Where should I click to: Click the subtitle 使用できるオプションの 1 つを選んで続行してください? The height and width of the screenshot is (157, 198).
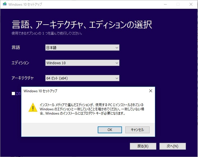[x=47, y=33]
